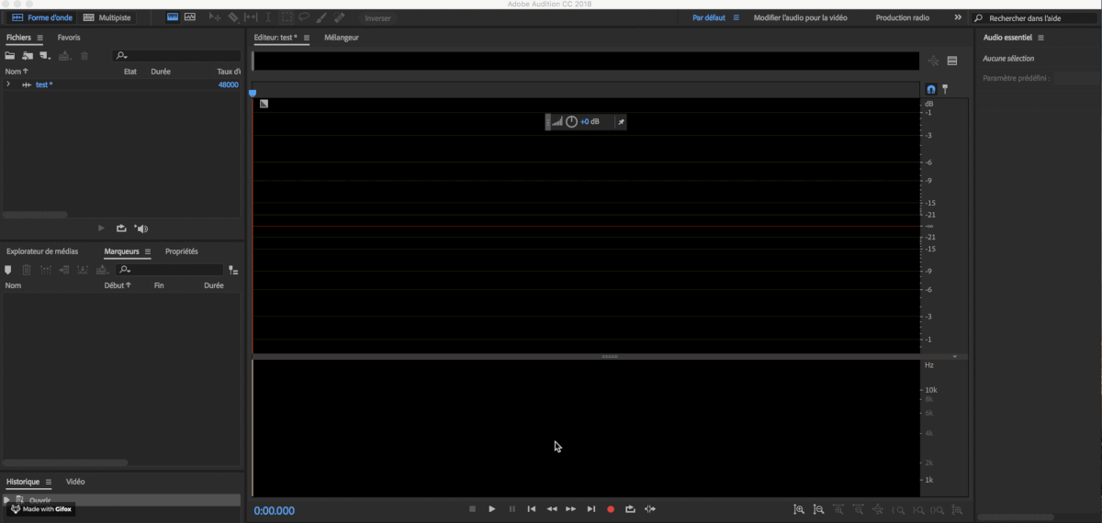Toggle loop playback in the transport bar

(630, 509)
